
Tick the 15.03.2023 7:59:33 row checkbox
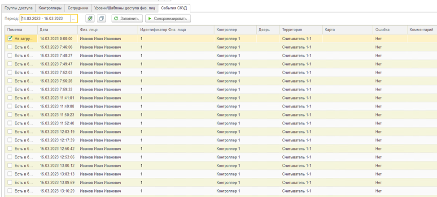pyautogui.click(x=10, y=89)
